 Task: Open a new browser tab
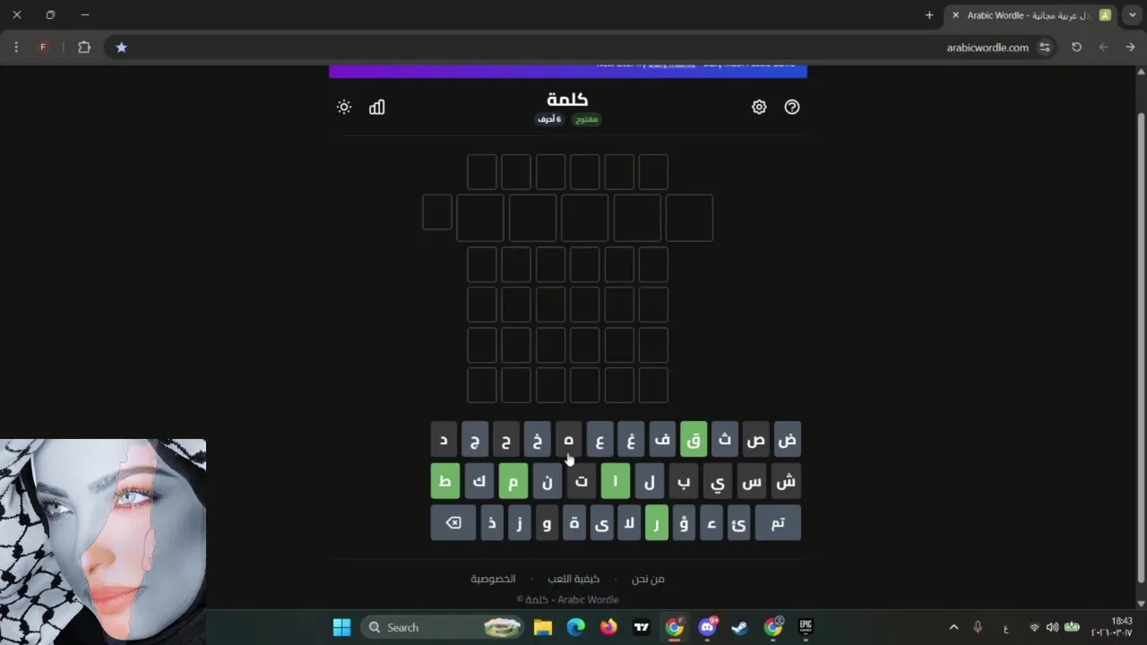[929, 15]
